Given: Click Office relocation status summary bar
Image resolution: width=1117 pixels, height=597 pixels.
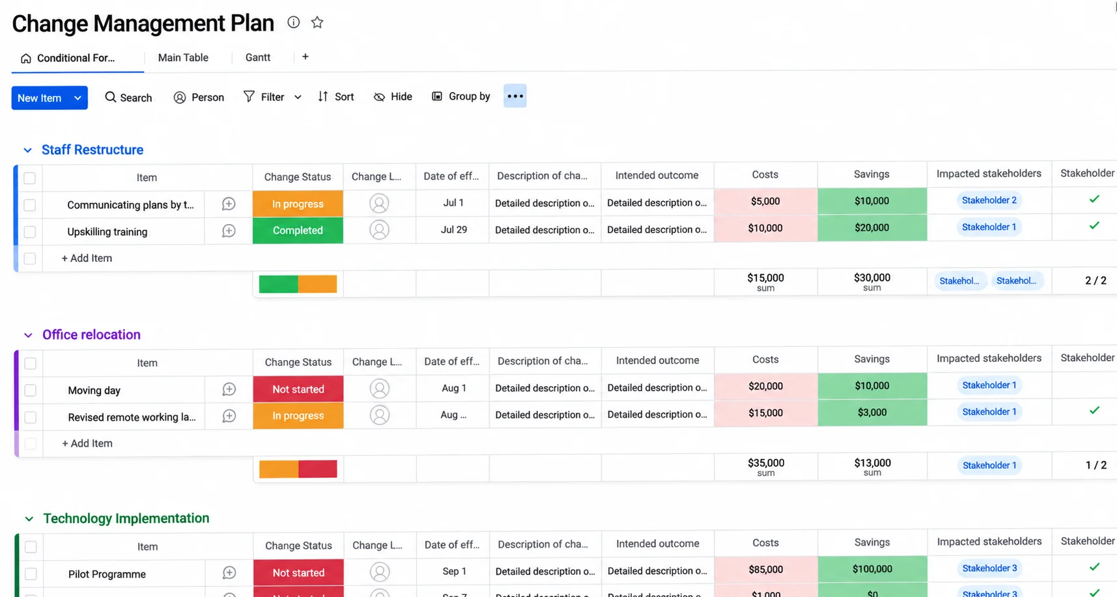Looking at the screenshot, I should [298, 469].
